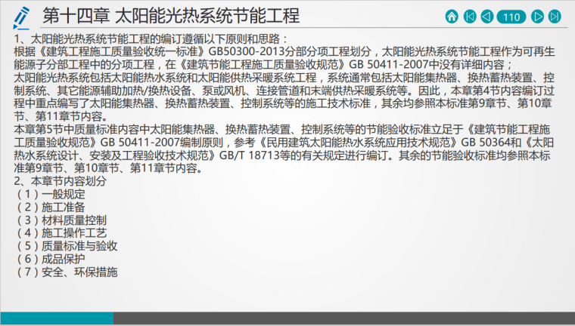This screenshot has width=575, height=326.
Task: Select list item (7)安全、环保措施
Action: coord(66,272)
